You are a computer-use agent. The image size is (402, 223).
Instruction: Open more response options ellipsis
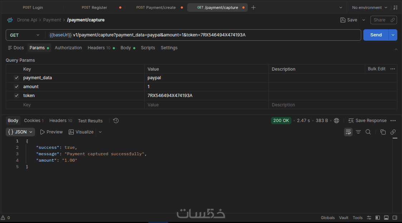tap(393, 121)
